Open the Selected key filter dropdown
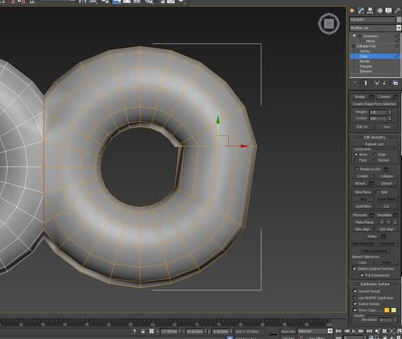 tap(314, 331)
